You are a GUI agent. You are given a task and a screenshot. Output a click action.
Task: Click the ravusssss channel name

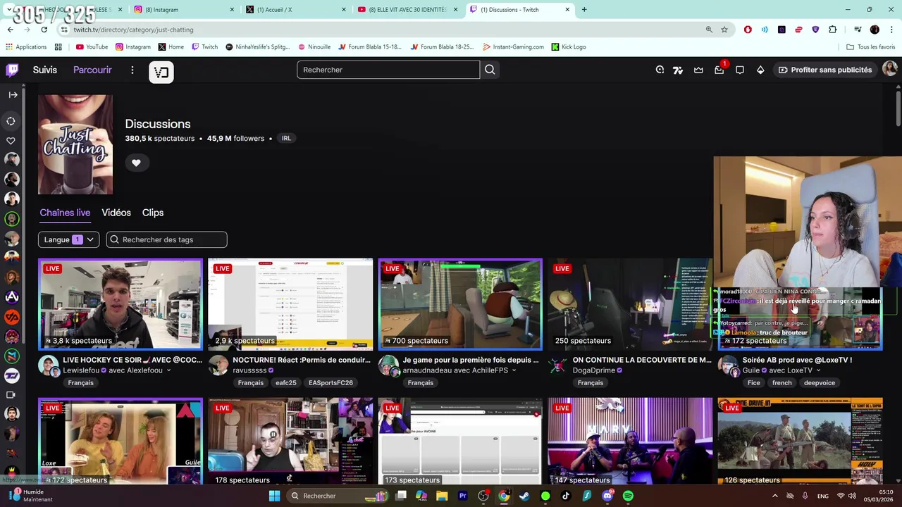[x=249, y=370]
